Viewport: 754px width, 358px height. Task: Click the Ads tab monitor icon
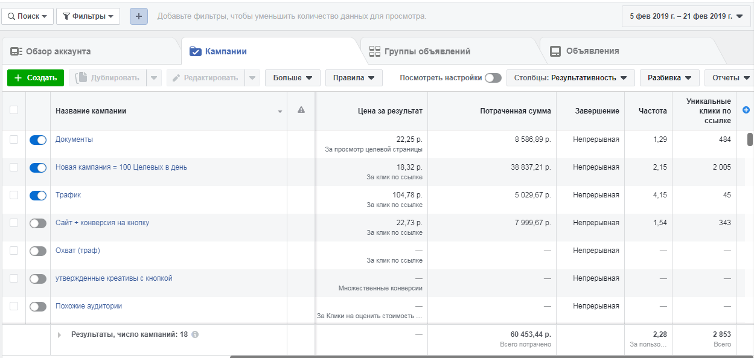click(x=555, y=51)
